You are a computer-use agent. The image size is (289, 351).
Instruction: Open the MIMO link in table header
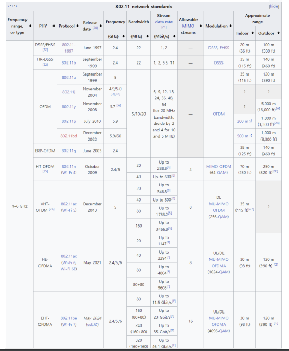click(188, 26)
